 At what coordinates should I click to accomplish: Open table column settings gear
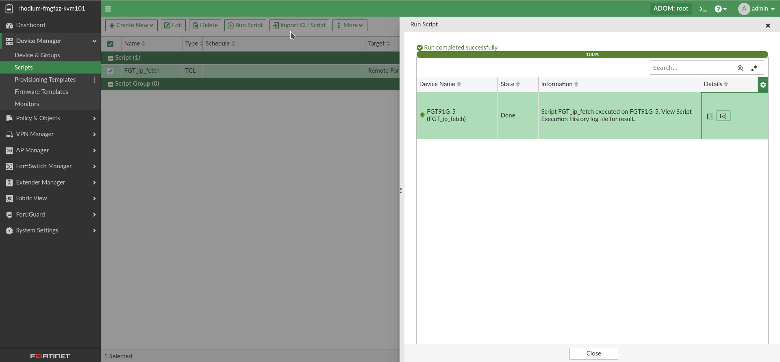coord(763,85)
